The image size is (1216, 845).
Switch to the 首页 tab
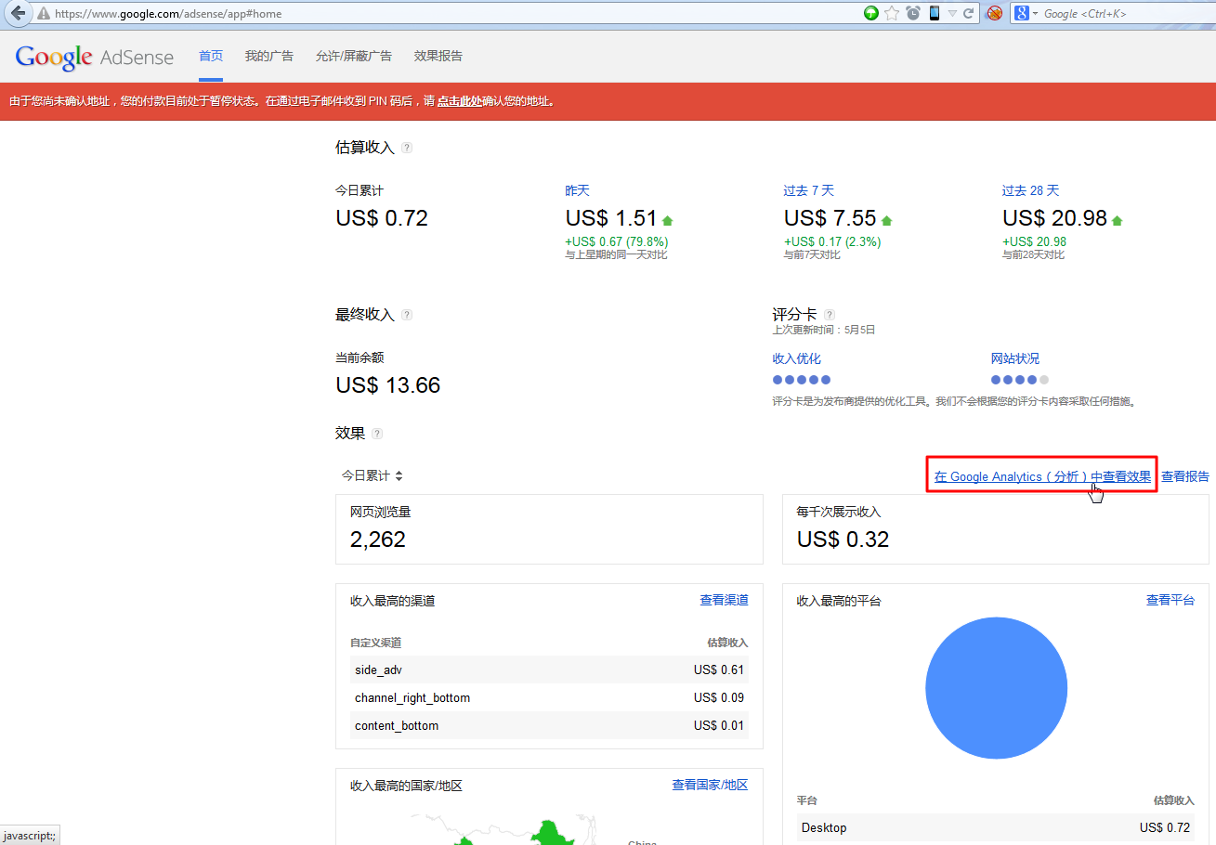coord(211,56)
